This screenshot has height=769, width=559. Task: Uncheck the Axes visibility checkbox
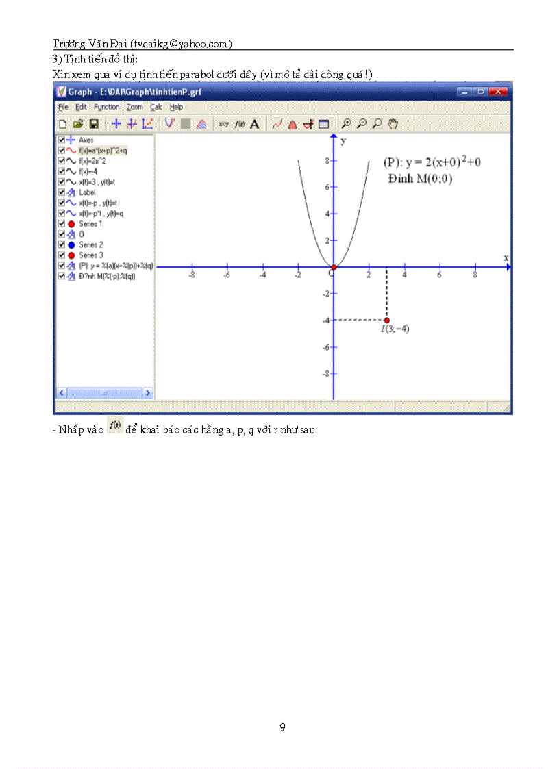pyautogui.click(x=62, y=140)
